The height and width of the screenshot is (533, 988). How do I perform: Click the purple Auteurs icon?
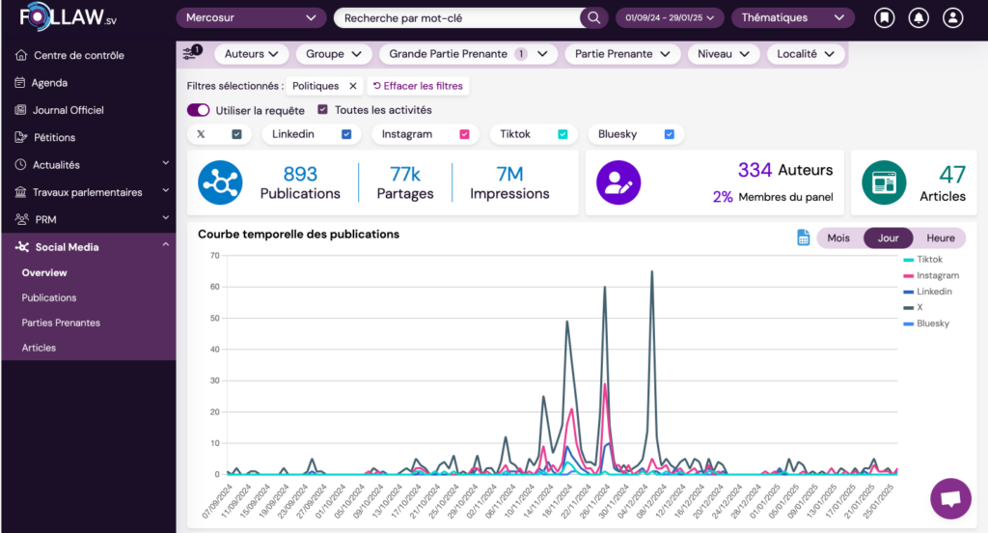point(617,182)
